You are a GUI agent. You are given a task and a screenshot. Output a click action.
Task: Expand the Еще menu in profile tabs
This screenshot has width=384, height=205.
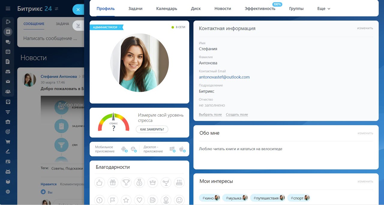pyautogui.click(x=323, y=9)
